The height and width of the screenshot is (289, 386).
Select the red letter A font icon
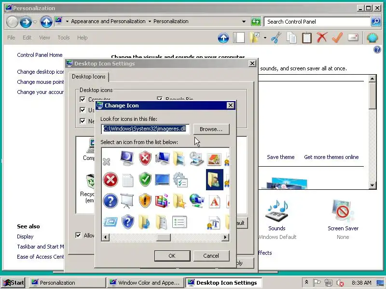[x=214, y=201]
